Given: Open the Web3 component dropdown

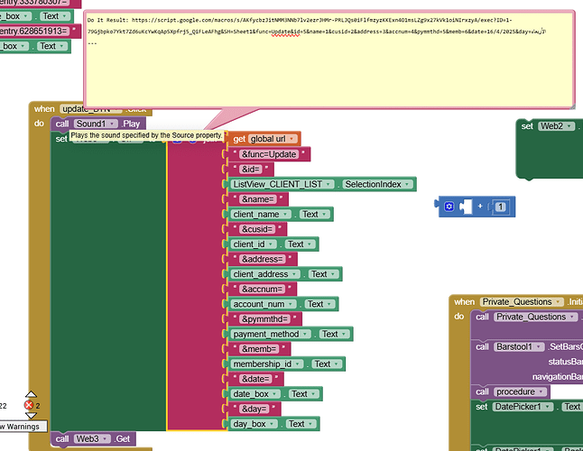Looking at the screenshot, I should 105,438.
